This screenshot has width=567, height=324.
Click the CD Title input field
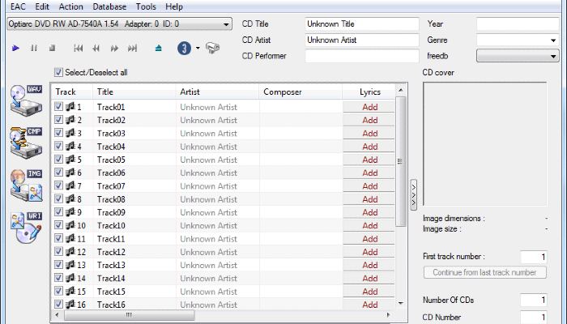(x=362, y=23)
